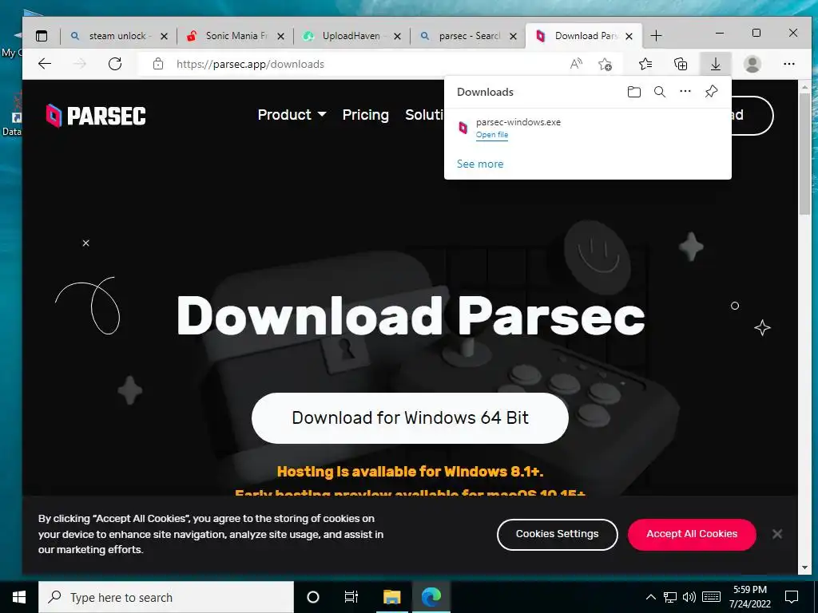818x613 pixels.
Task: Open Task View on the taskbar
Action: (x=351, y=597)
